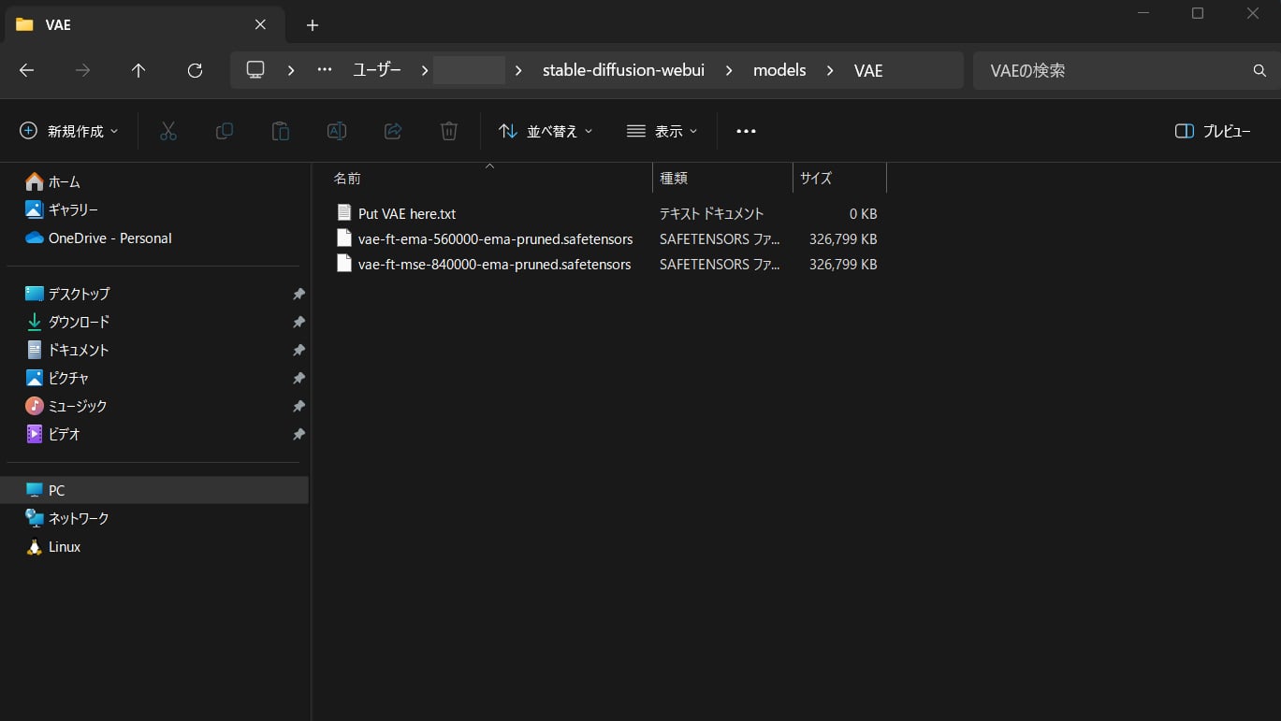Expand the chevron after models breadcrumb
The height and width of the screenshot is (721, 1281).
pos(829,70)
